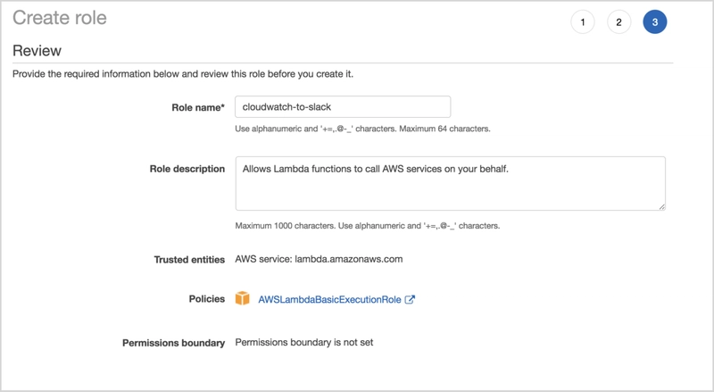The height and width of the screenshot is (392, 714).
Task: Grab the description box resize handle
Action: [661, 206]
